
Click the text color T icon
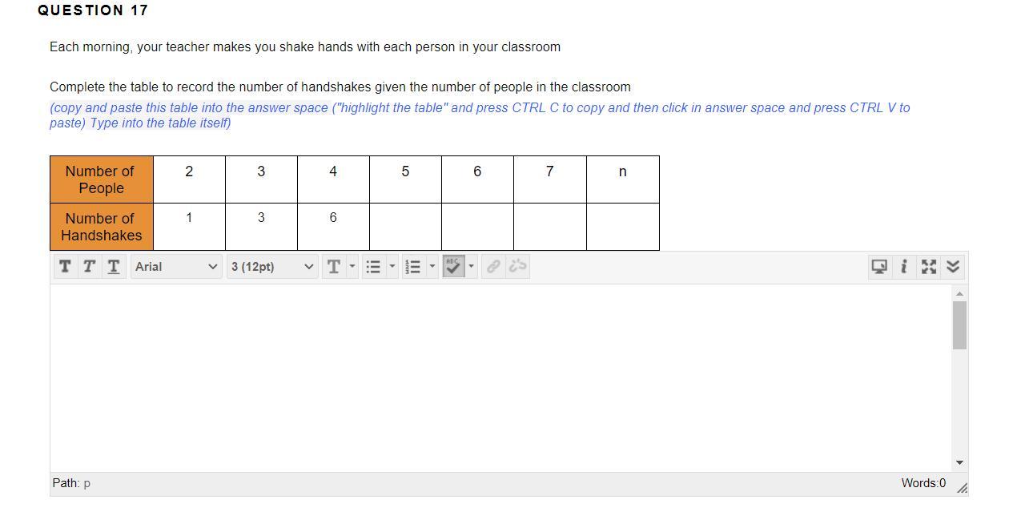334,267
